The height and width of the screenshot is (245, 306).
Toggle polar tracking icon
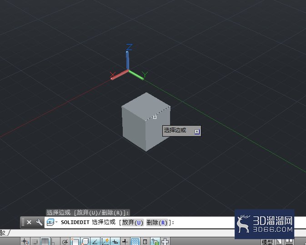[65, 242]
